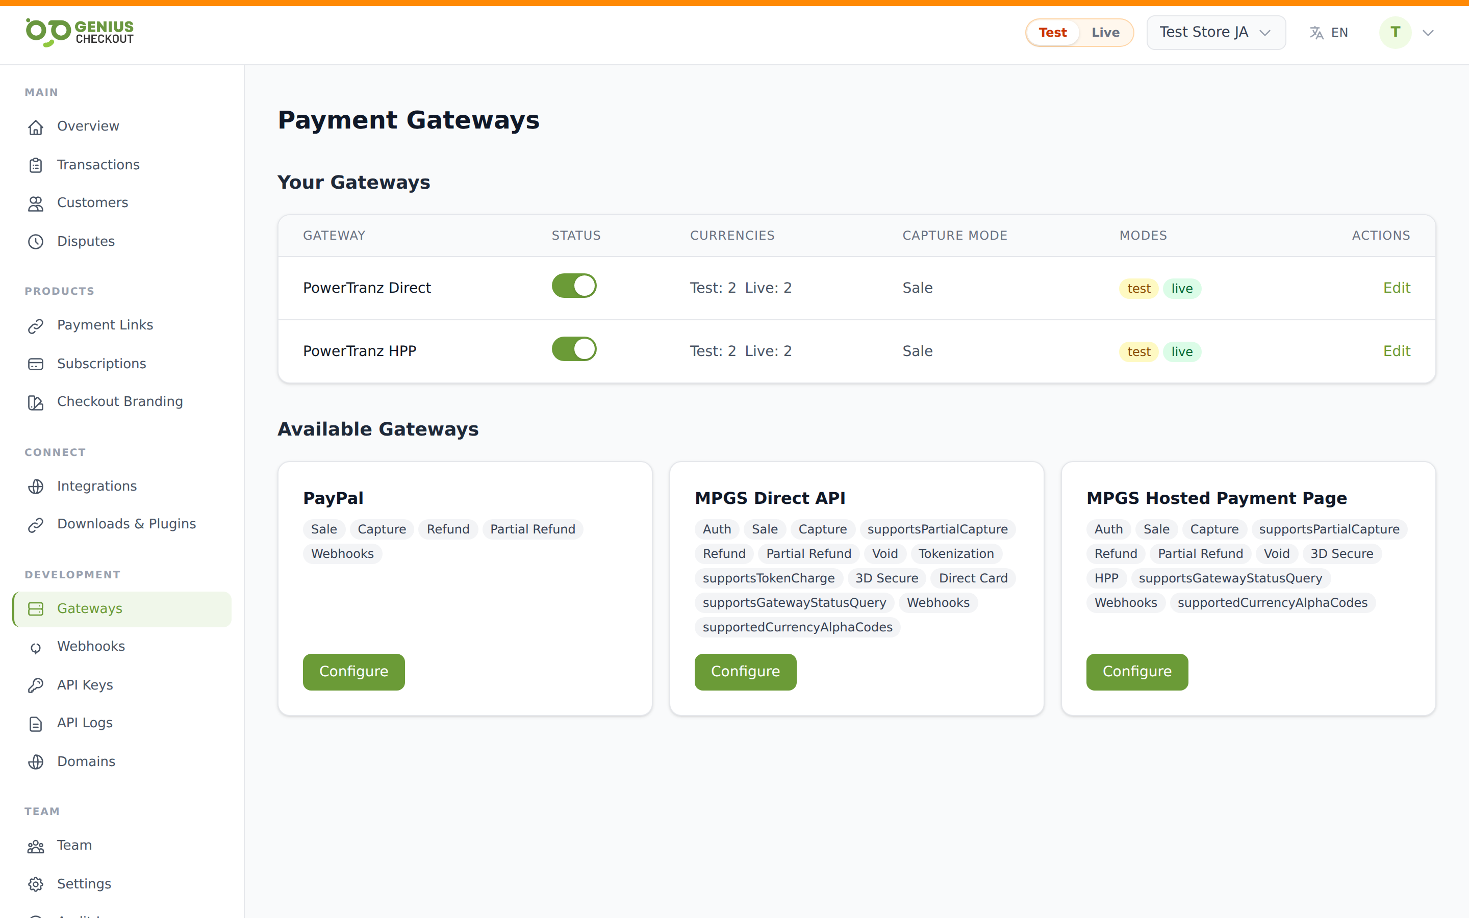Click the Overview home icon
Viewport: 1469px width, 918px height.
(36, 127)
